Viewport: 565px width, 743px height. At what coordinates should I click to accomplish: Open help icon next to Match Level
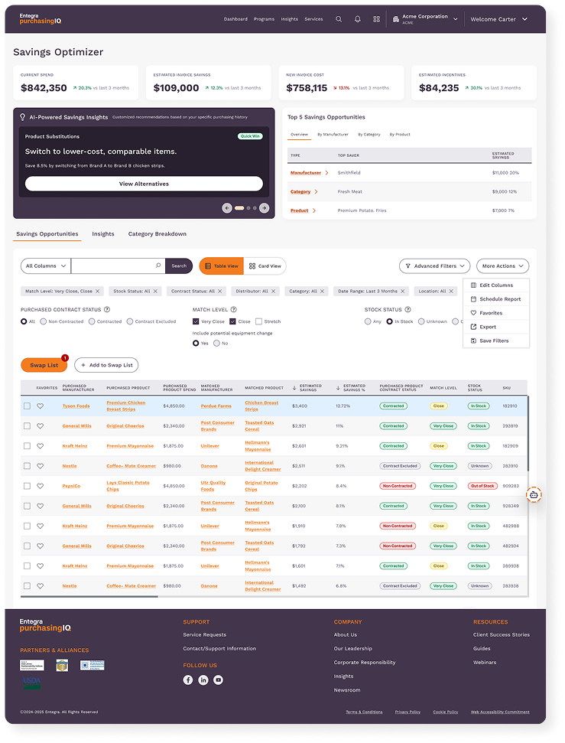click(x=233, y=309)
